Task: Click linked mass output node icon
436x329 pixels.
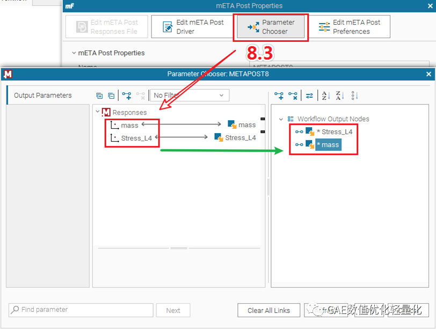Action: 232,125
